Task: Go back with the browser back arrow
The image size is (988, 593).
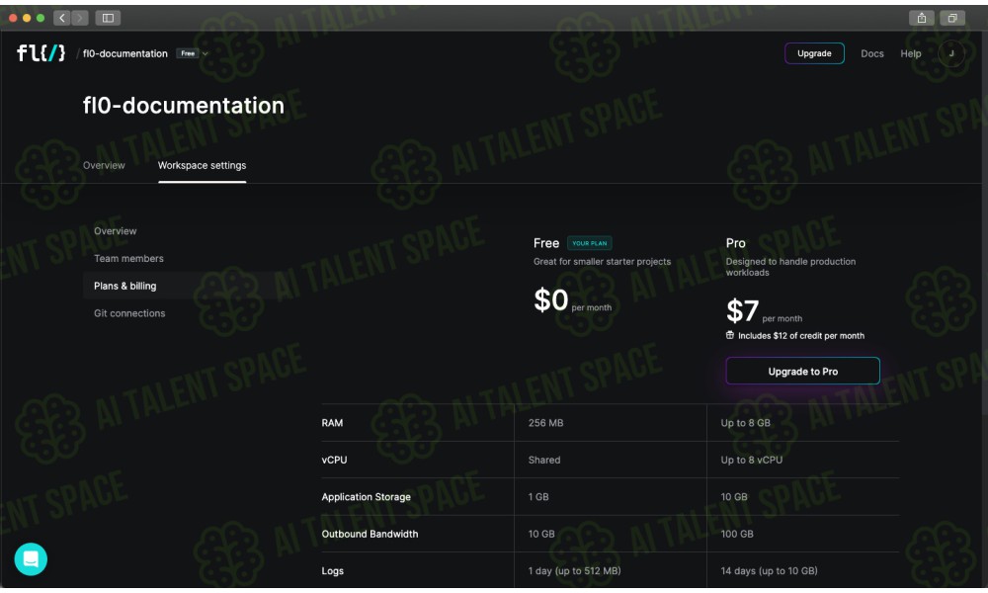Action: click(62, 18)
